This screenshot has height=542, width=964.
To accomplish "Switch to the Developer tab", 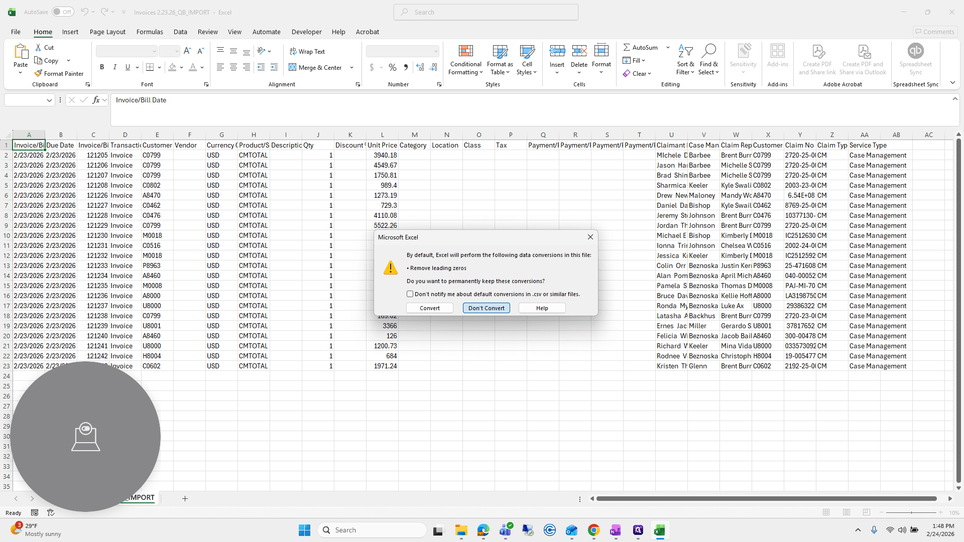I will click(x=306, y=32).
